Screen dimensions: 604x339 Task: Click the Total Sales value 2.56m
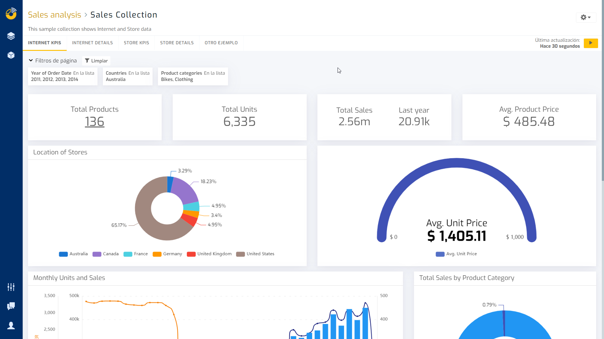point(354,121)
